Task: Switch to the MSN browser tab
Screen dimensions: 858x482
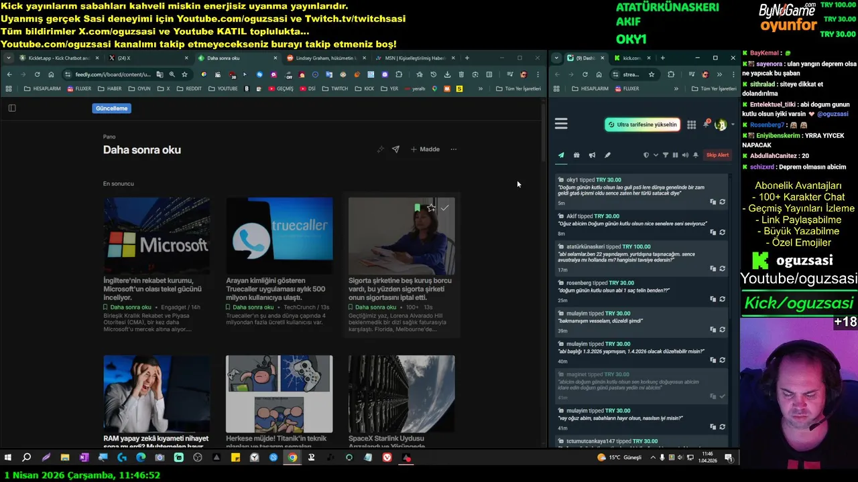Action: pyautogui.click(x=414, y=58)
